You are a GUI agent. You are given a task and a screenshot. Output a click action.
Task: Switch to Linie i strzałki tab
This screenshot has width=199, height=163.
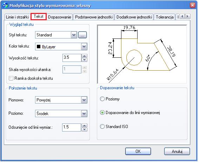[x=18, y=17]
